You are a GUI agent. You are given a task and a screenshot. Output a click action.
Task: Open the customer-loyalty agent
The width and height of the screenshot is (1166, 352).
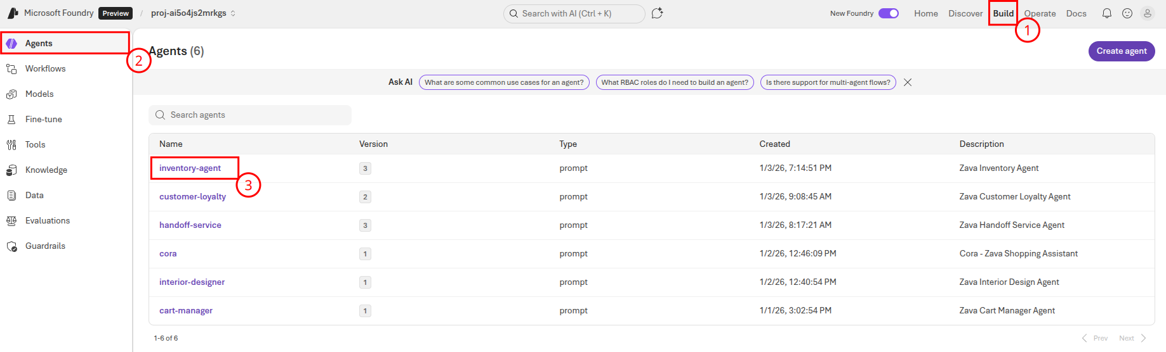(x=192, y=197)
